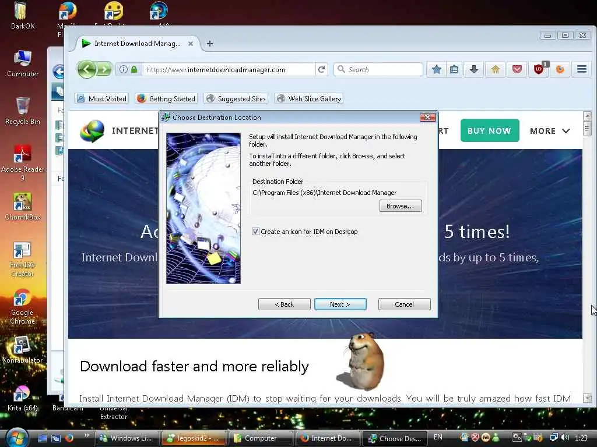
Task: Select Konfabulator desktop shortcut
Action: coord(23,350)
